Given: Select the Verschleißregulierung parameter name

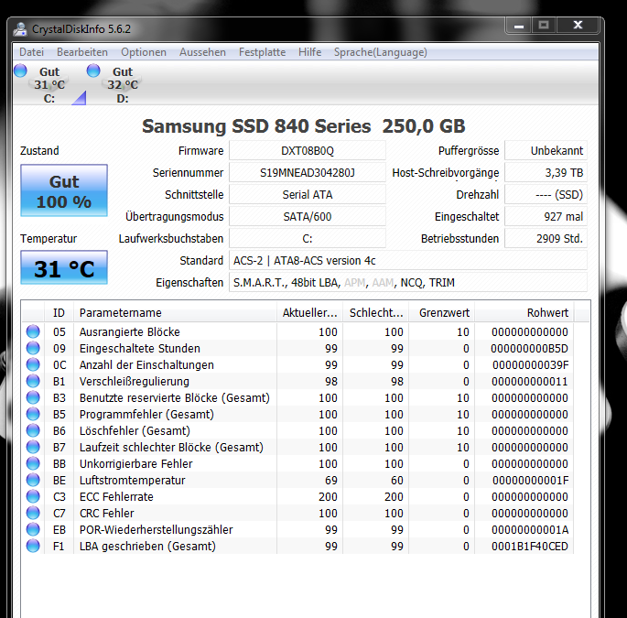Looking at the screenshot, I should pos(134,381).
